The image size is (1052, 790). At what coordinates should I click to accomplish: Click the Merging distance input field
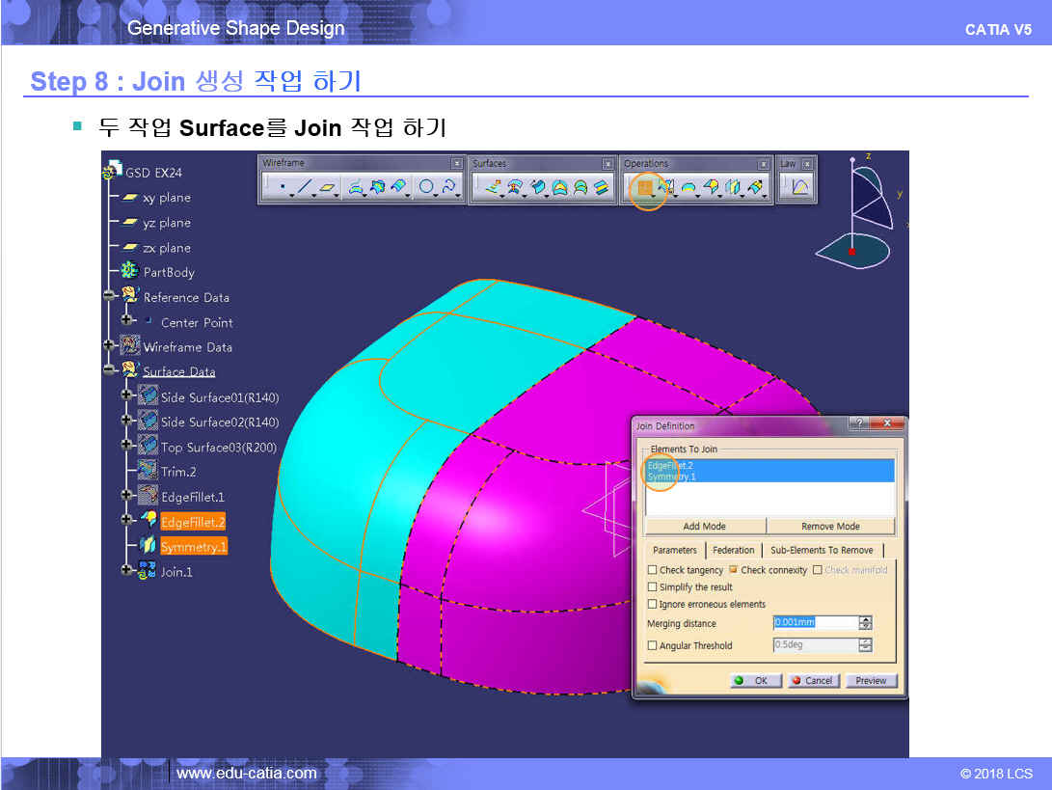click(x=814, y=623)
